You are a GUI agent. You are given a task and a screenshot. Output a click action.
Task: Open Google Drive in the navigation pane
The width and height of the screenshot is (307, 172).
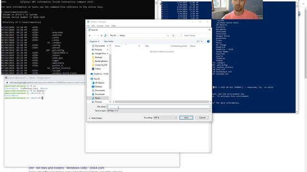click(100, 54)
